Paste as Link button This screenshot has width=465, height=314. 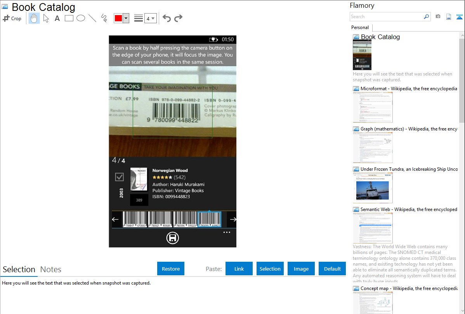pos(239,269)
